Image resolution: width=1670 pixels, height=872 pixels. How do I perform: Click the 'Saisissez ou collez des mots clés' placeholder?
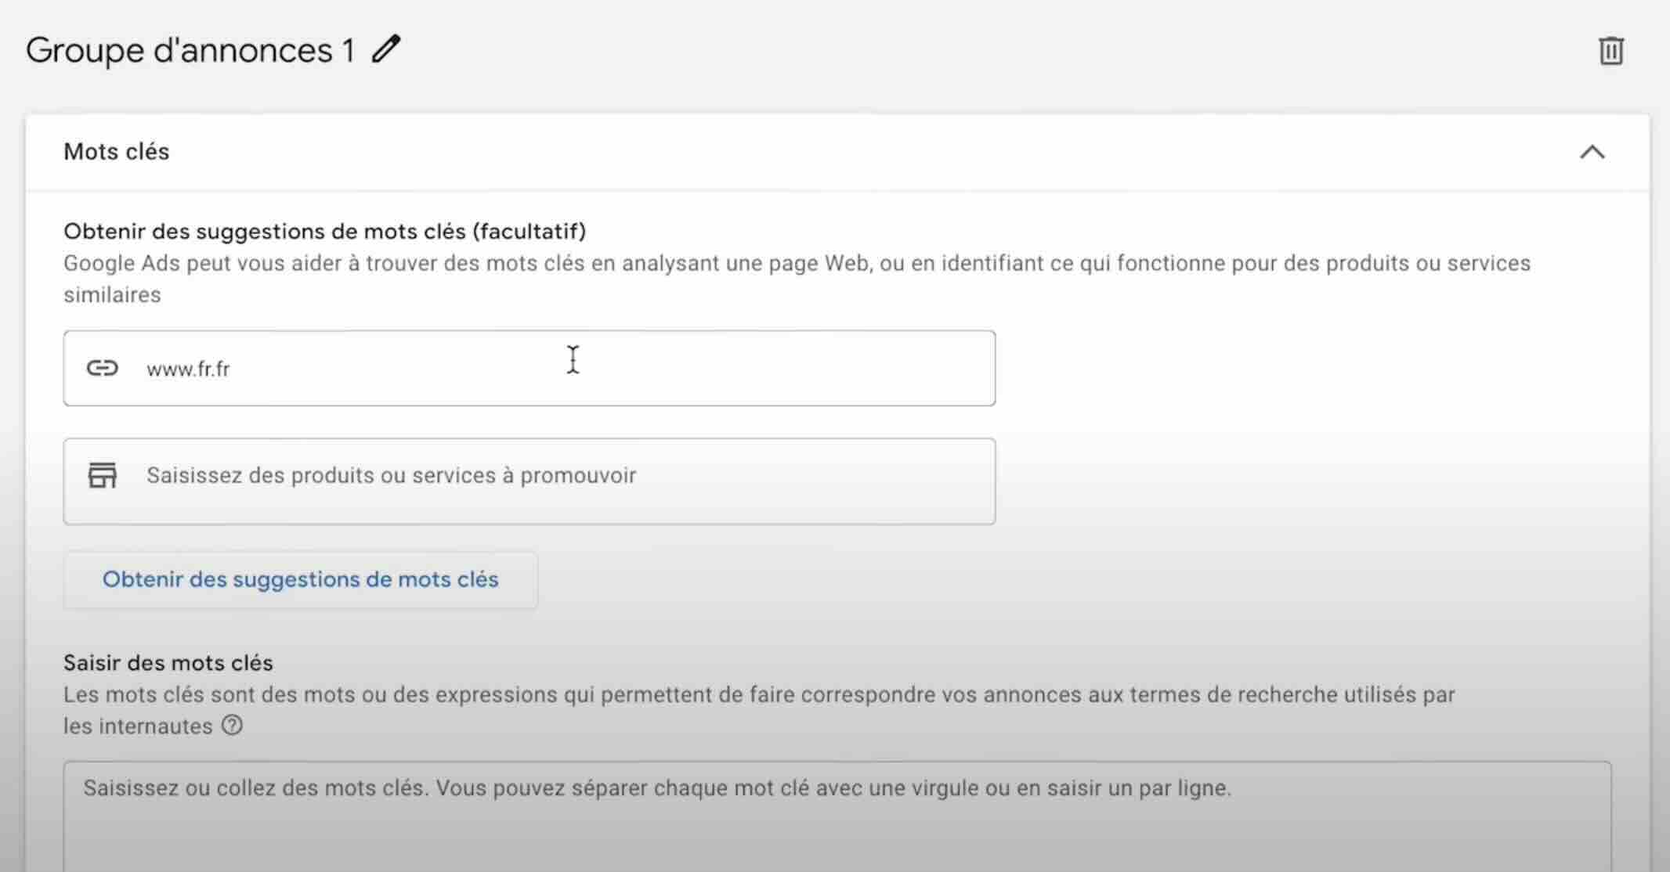(x=656, y=788)
